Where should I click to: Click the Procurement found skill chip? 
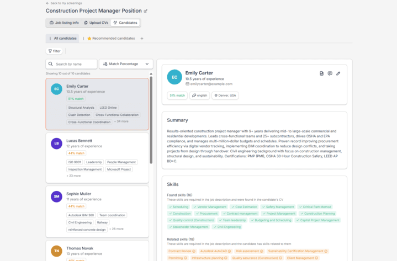coord(207,214)
